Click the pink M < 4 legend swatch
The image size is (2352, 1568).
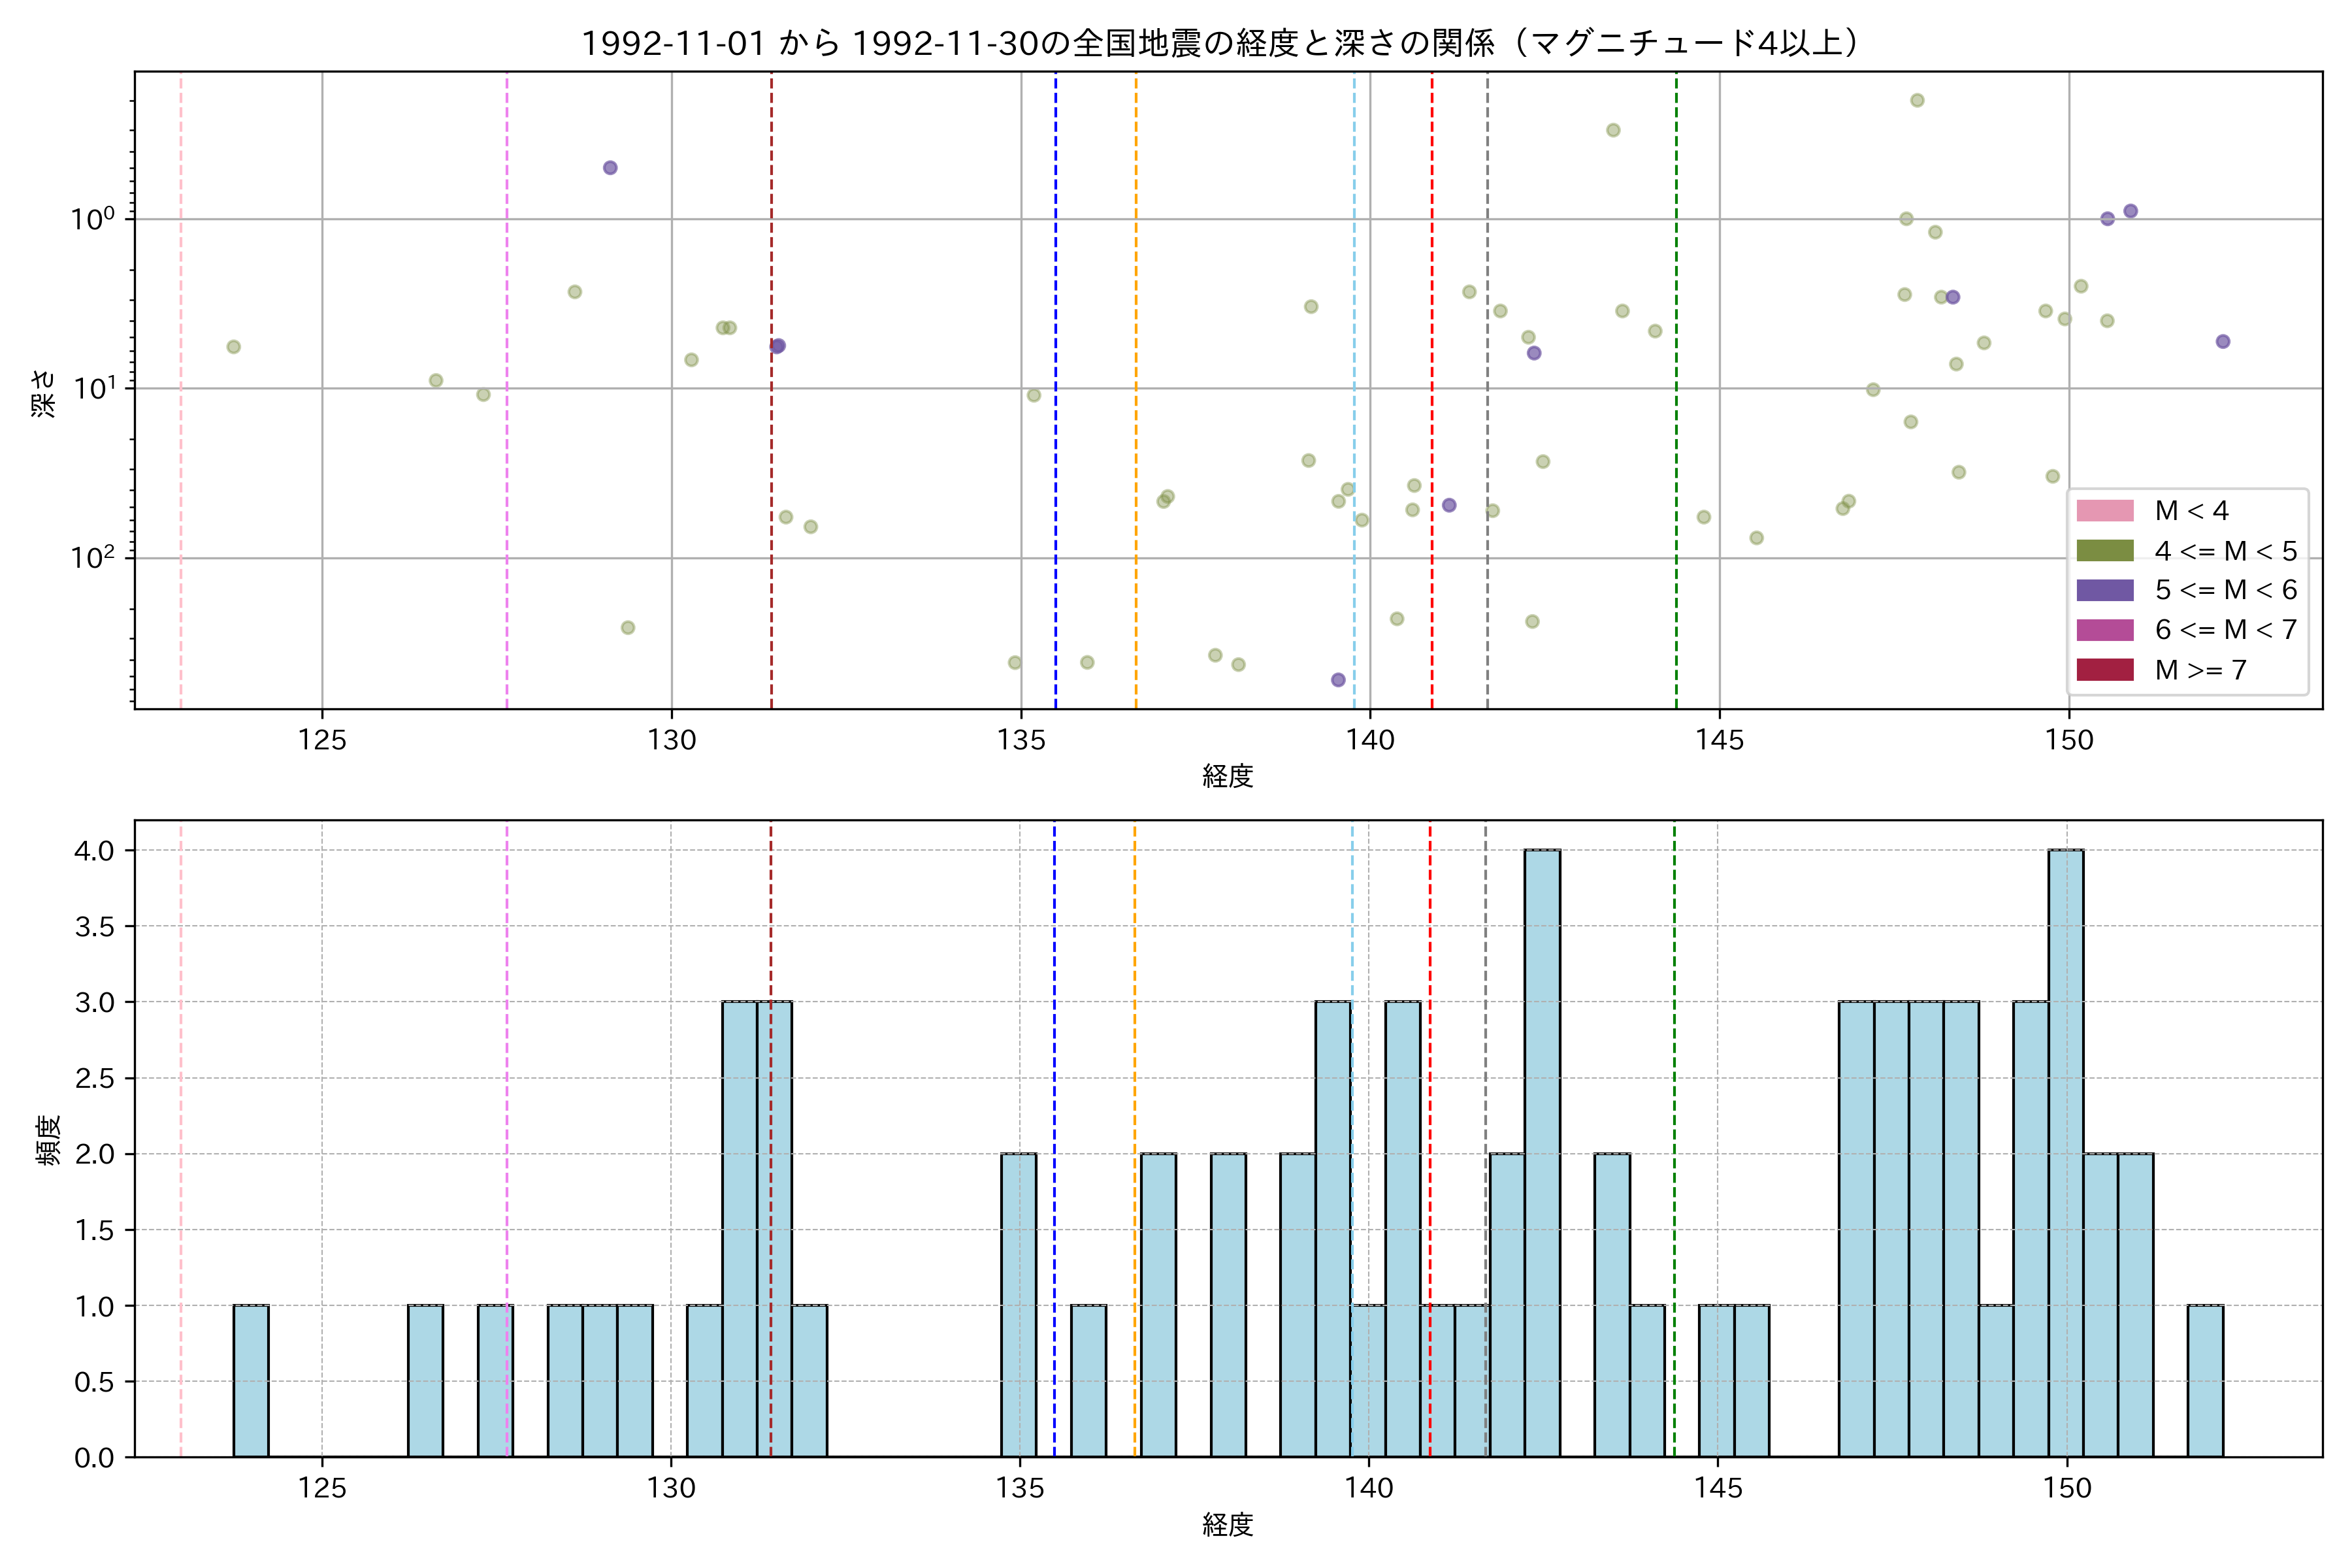tap(2104, 511)
